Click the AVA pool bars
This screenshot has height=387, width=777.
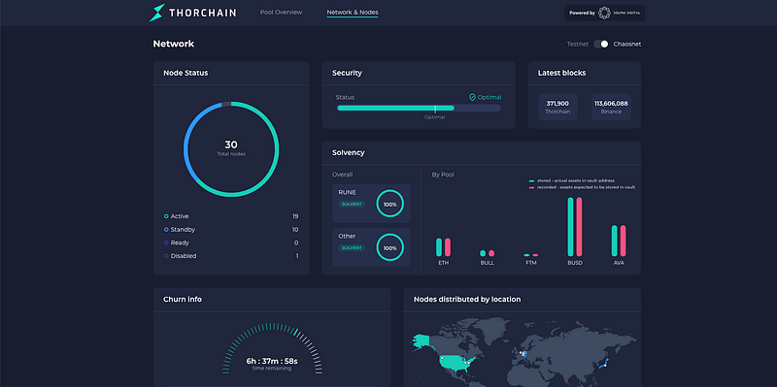pos(619,241)
